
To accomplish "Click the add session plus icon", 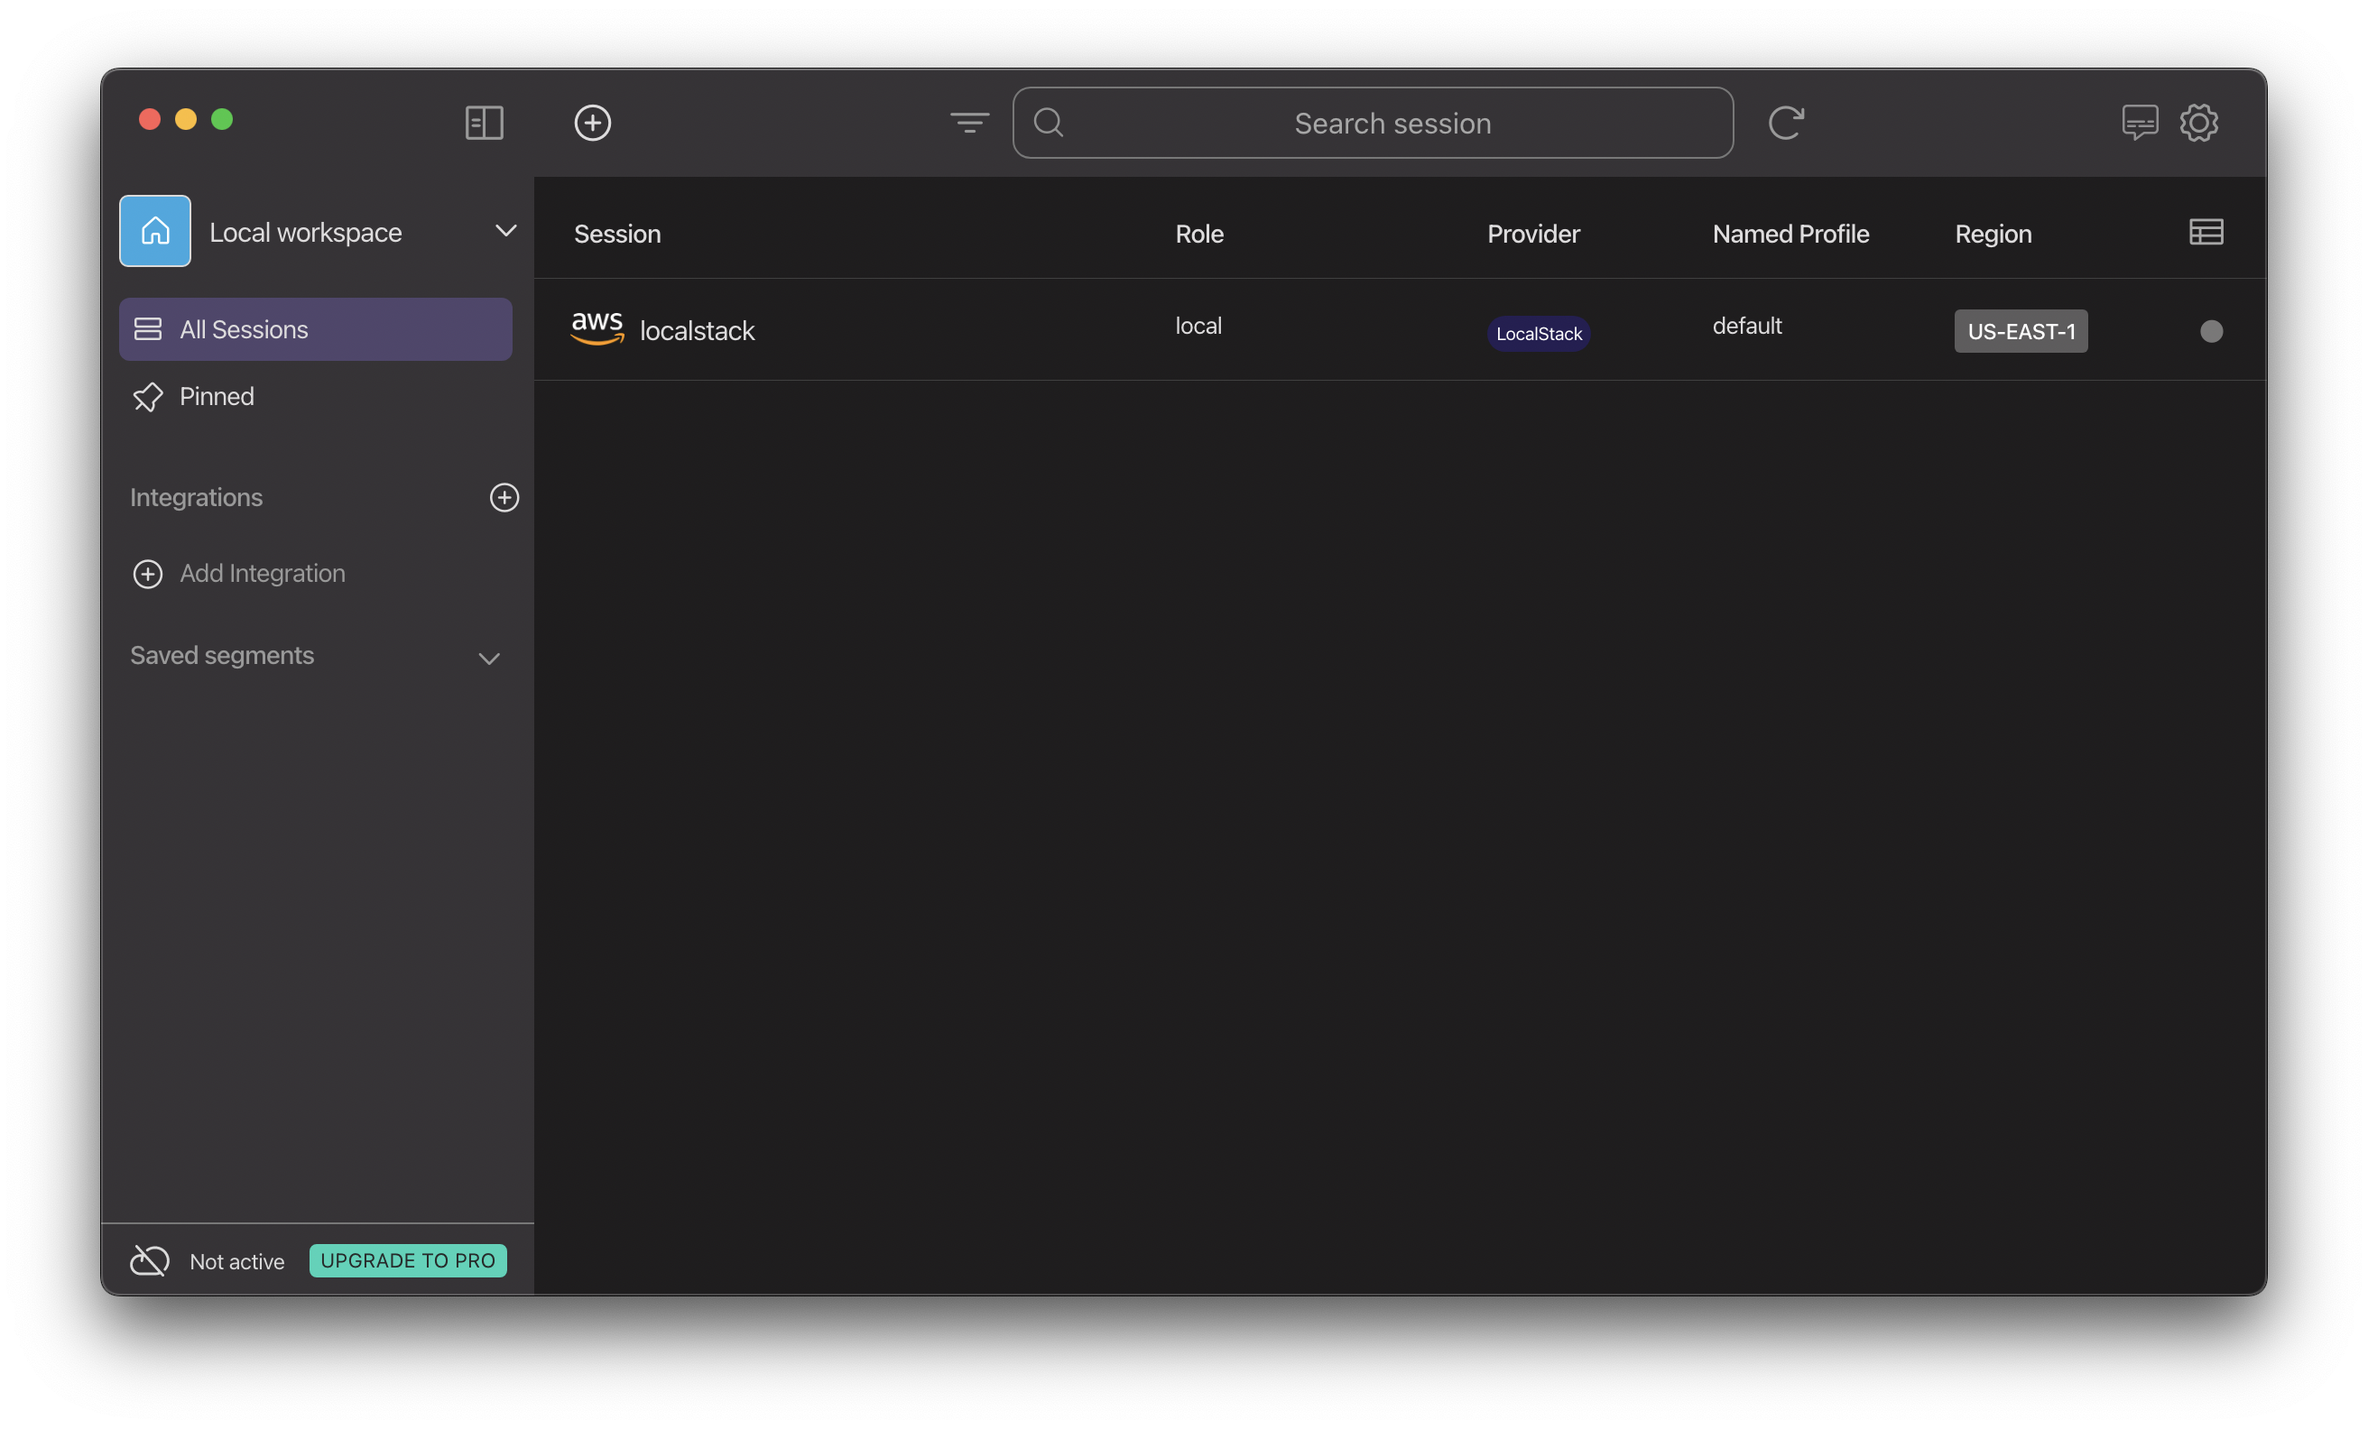I will [x=592, y=123].
